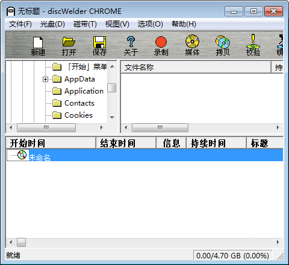The height and width of the screenshot is (265, 289).
Task: Select the 未命名 disc entry
Action: [39, 157]
